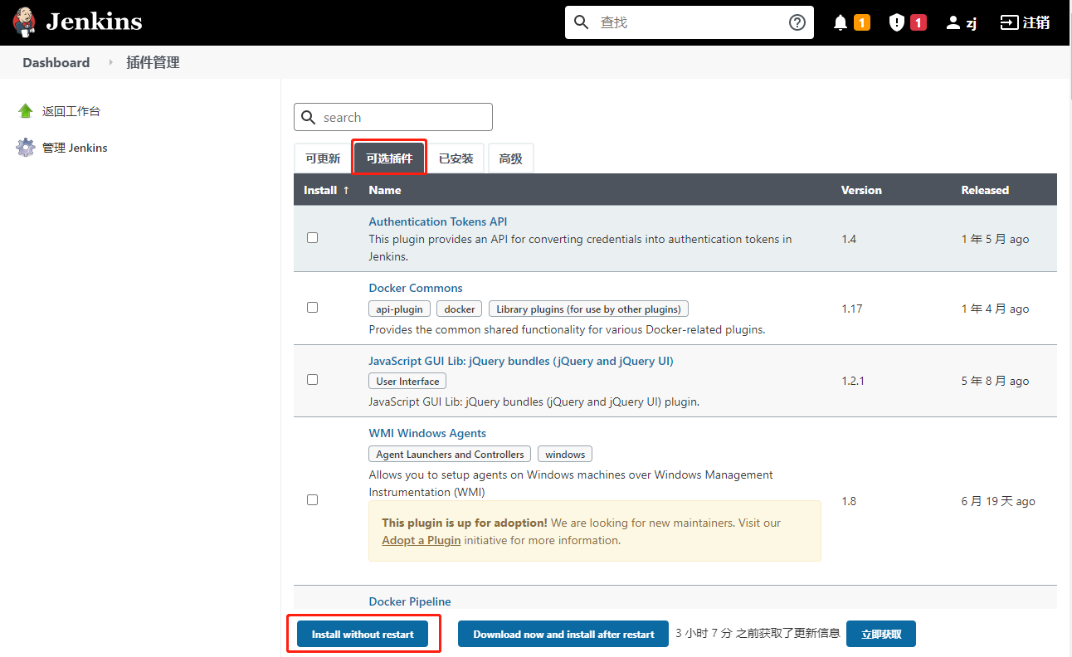Viewport: 1072px width, 657px height.
Task: Click the green arrow icon for 返回工作台
Action: (26, 111)
